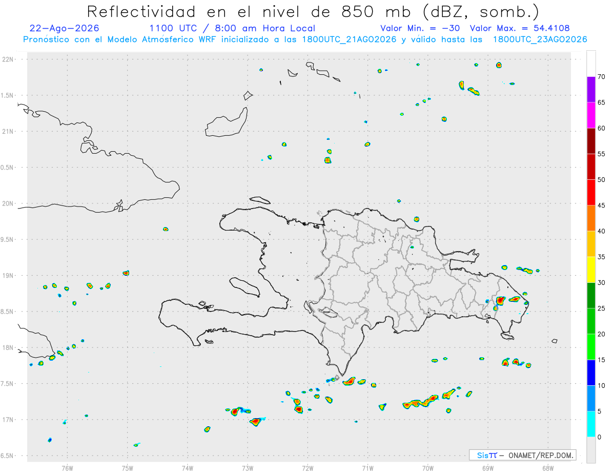Pick the dark red 55–60 dBZ colorbar segment

click(x=591, y=141)
